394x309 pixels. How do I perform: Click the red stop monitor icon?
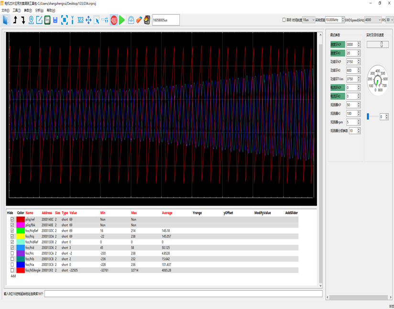click(114, 20)
